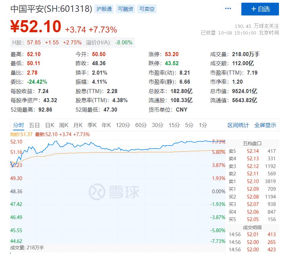Click the 股息率(TTM) value 4.38%
This screenshot has width=283, height=254.
point(120,100)
